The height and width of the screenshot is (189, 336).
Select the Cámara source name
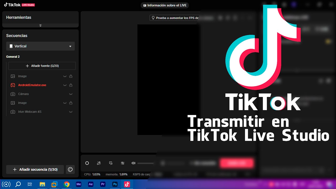click(23, 94)
